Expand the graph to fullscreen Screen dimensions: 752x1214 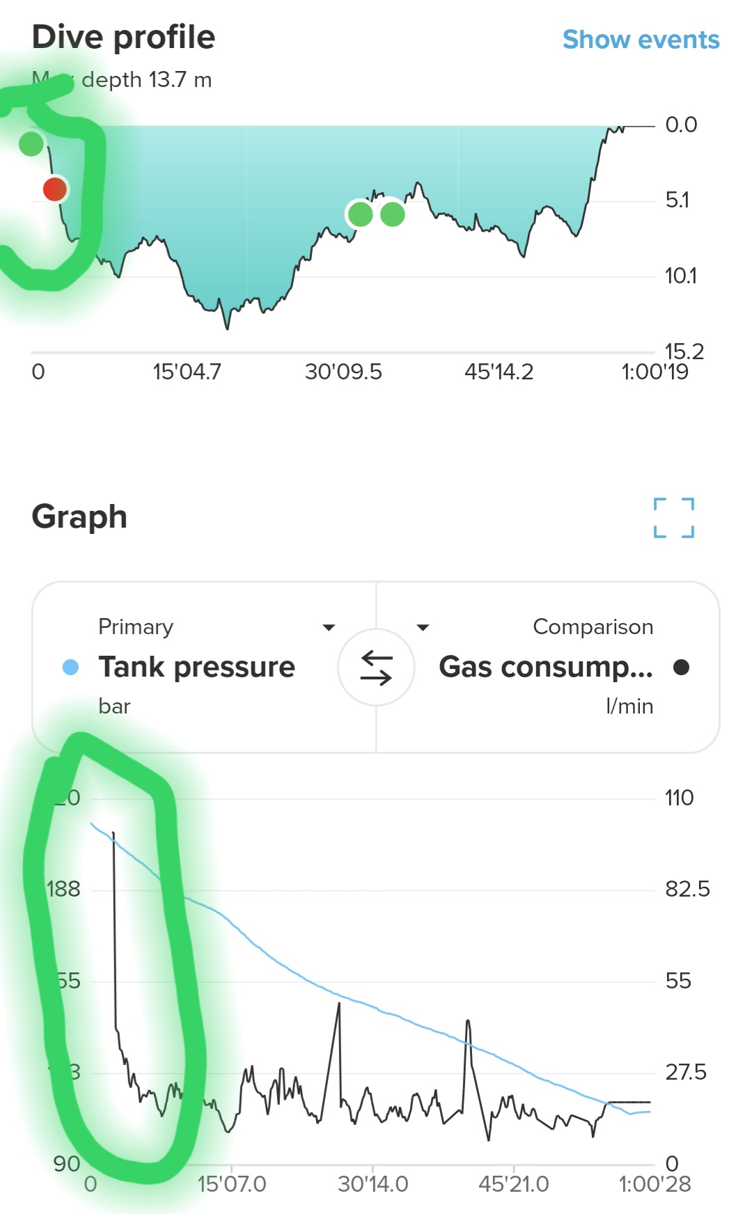[x=674, y=518]
